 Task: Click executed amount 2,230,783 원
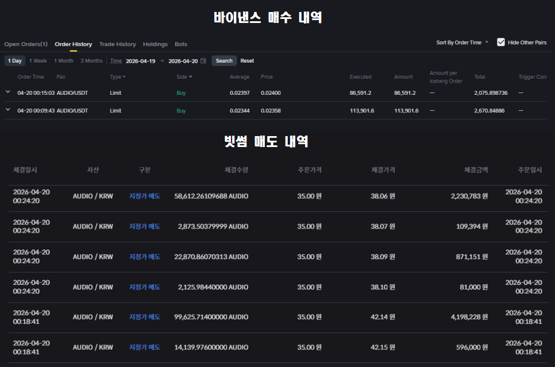pyautogui.click(x=469, y=196)
